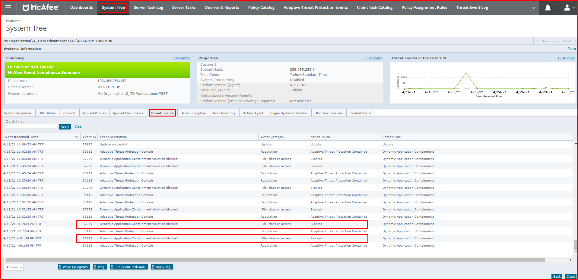Apply the quick find filter
Viewport: 578px width, 280px height.
pos(65,126)
